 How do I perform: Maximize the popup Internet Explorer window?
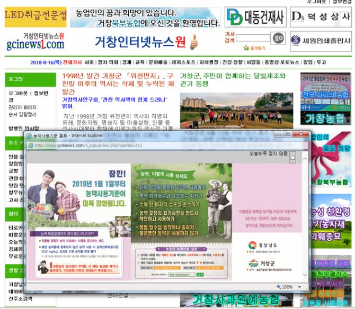[288, 134]
